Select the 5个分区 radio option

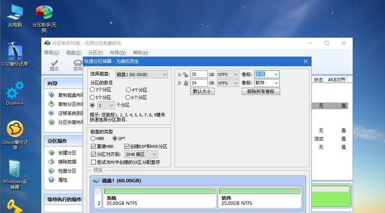pyautogui.click(x=93, y=97)
